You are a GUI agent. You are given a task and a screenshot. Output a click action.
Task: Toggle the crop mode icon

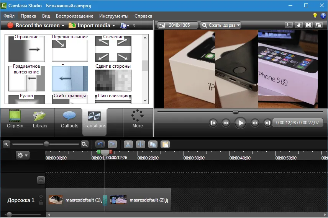point(289,25)
